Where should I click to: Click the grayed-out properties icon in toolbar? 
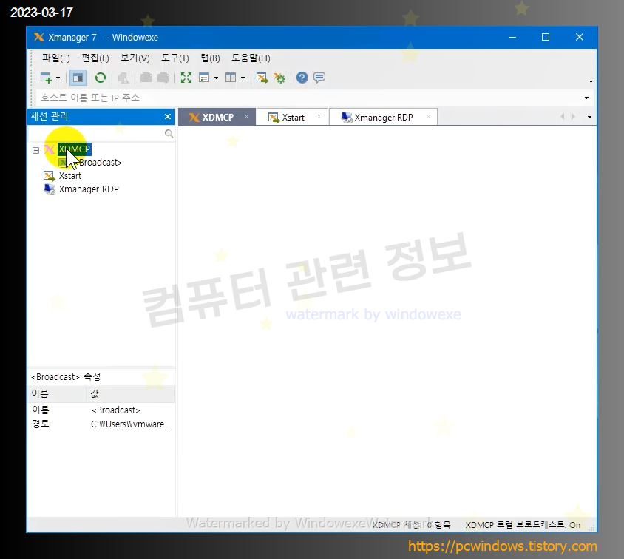[x=123, y=78]
